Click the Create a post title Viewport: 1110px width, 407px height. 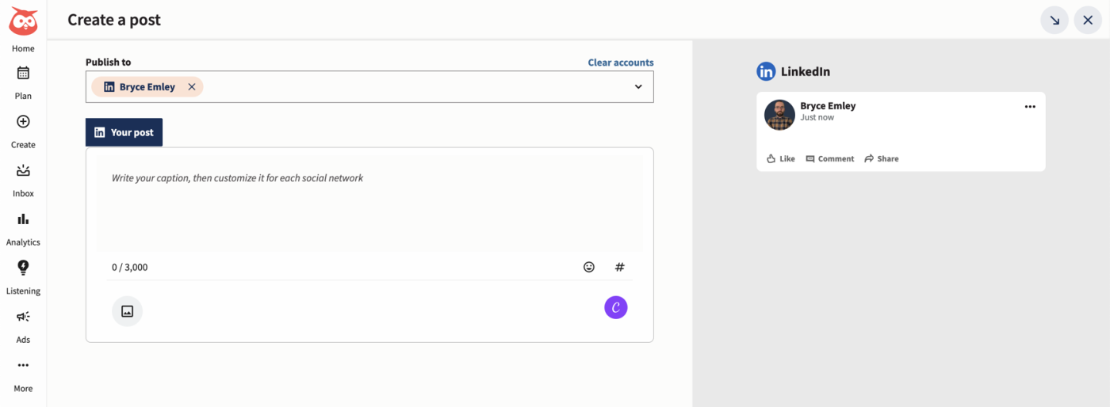(x=114, y=20)
